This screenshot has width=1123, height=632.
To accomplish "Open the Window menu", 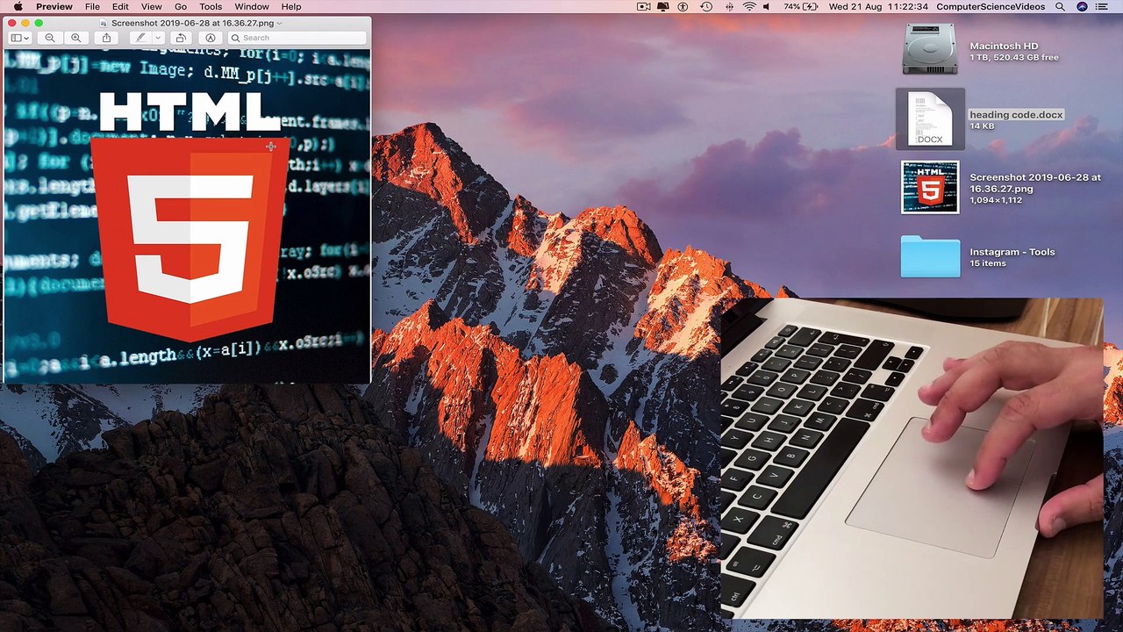I will point(252,7).
